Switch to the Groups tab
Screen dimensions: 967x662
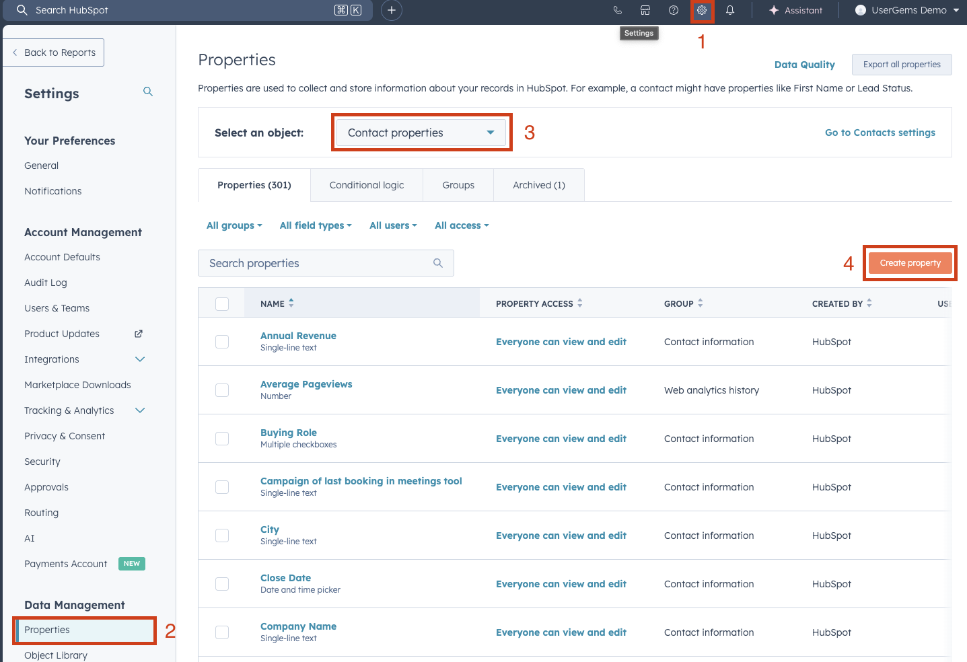coord(458,185)
